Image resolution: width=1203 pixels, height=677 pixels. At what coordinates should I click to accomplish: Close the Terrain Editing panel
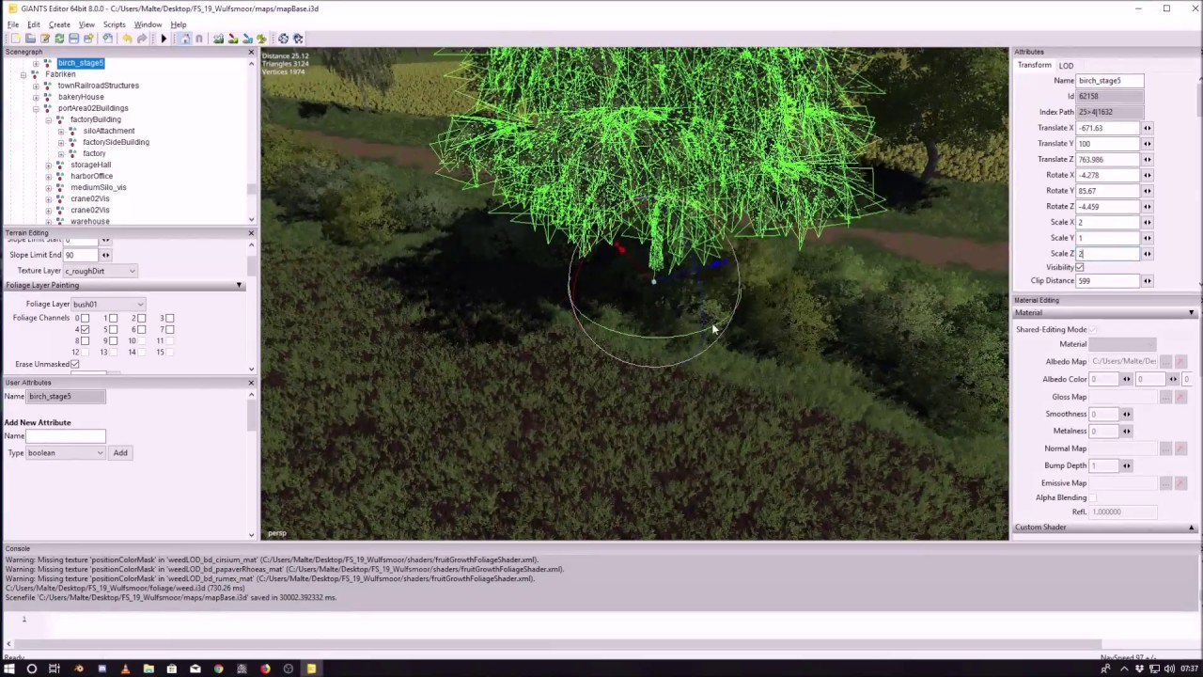[251, 232]
